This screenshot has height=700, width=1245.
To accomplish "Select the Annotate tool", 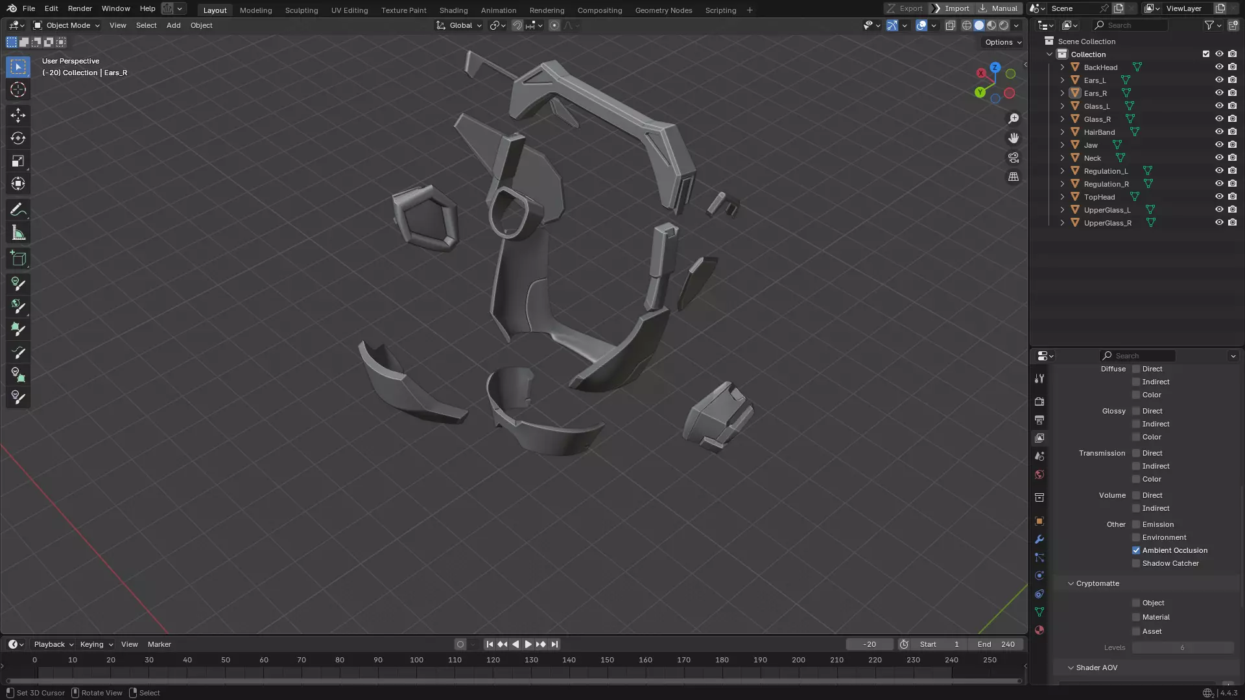I will pyautogui.click(x=18, y=210).
